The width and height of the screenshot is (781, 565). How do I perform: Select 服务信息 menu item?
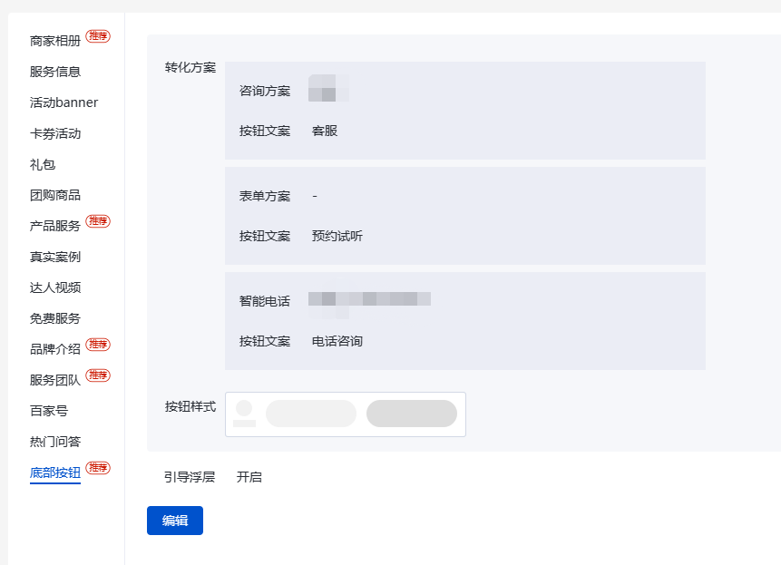click(x=54, y=72)
